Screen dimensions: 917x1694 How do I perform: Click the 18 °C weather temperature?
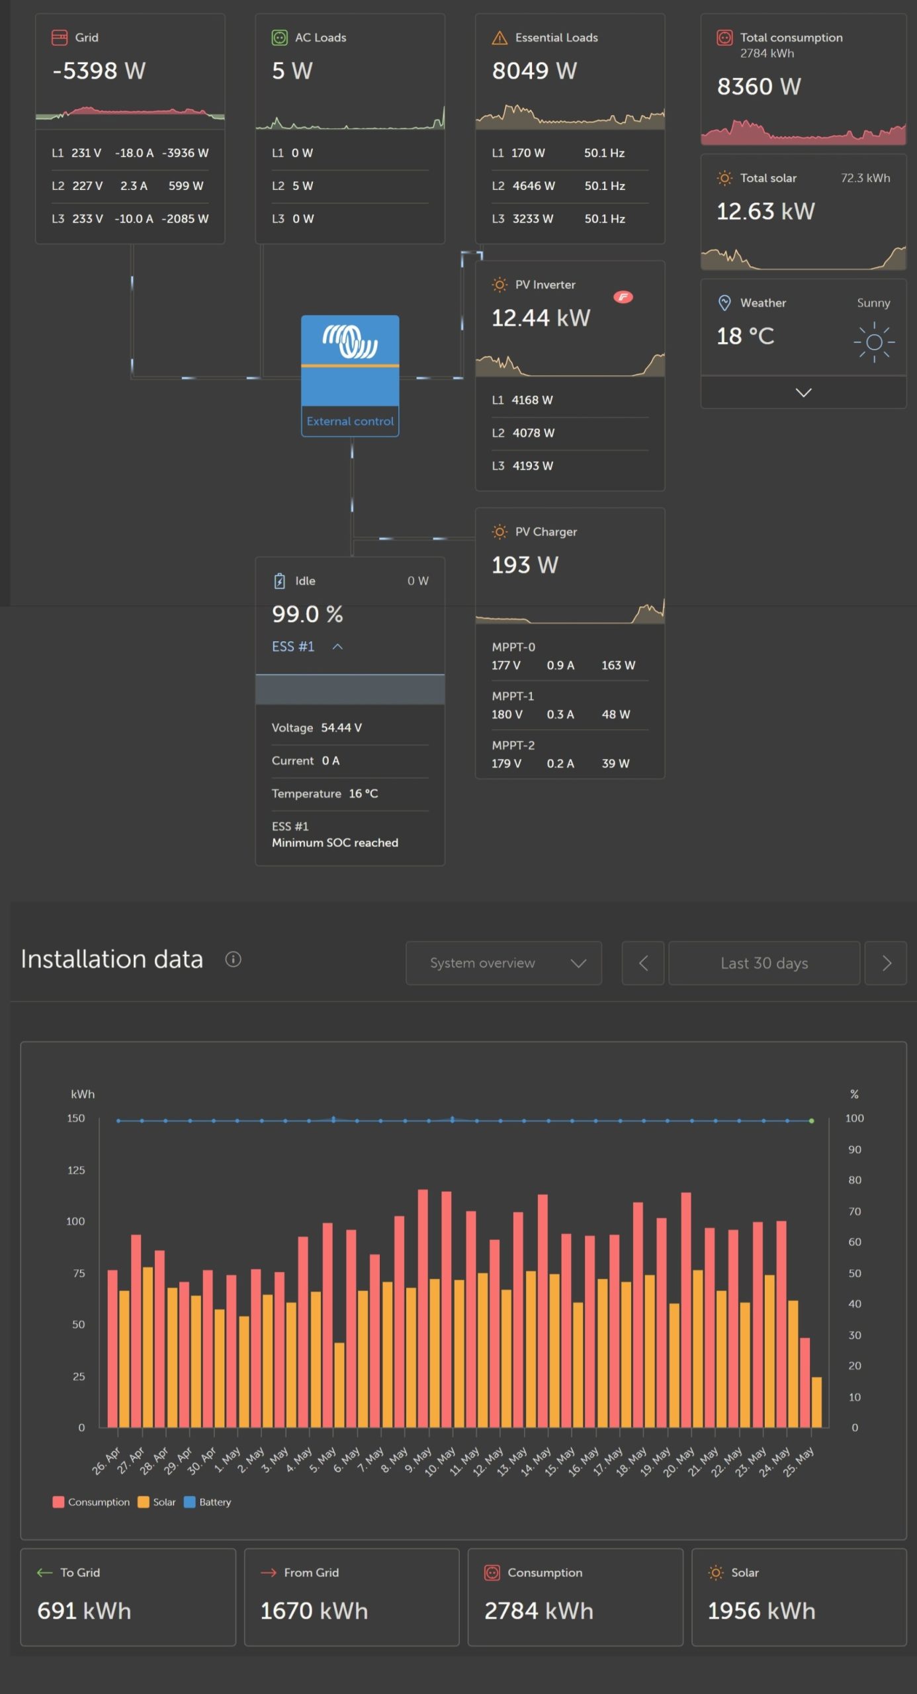746,336
